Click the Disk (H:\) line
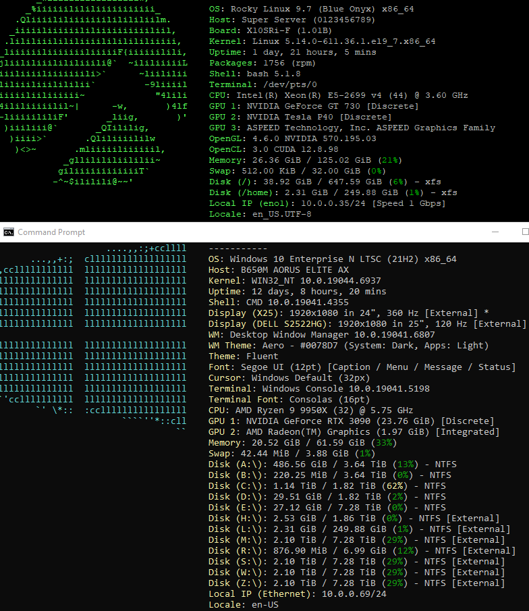 354,519
